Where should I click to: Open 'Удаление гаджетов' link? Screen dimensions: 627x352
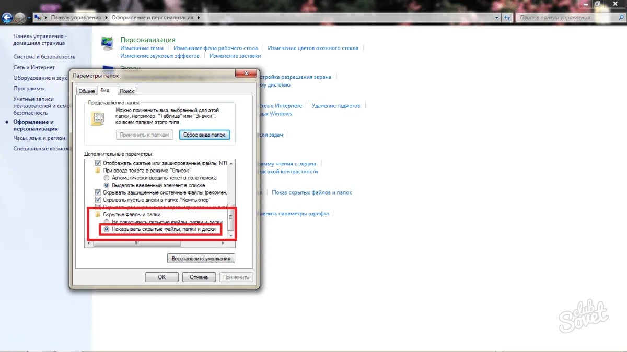(336, 106)
